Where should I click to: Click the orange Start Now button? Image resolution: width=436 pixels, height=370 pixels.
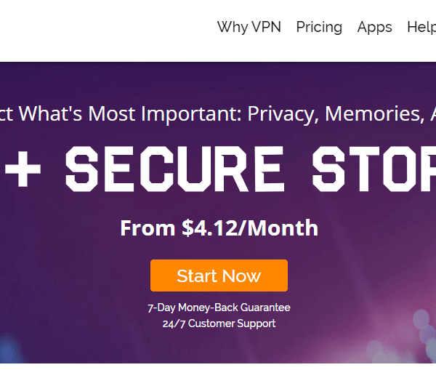(x=219, y=276)
